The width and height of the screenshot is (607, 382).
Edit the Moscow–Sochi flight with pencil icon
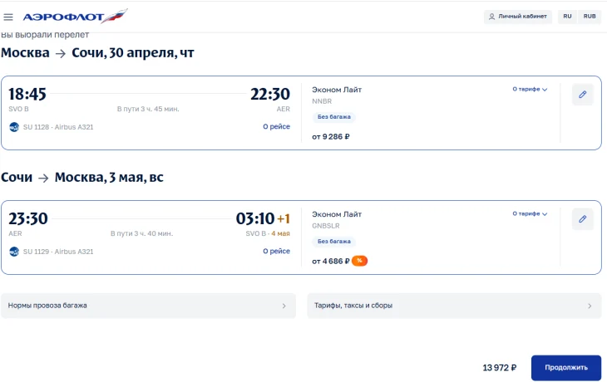pos(582,95)
